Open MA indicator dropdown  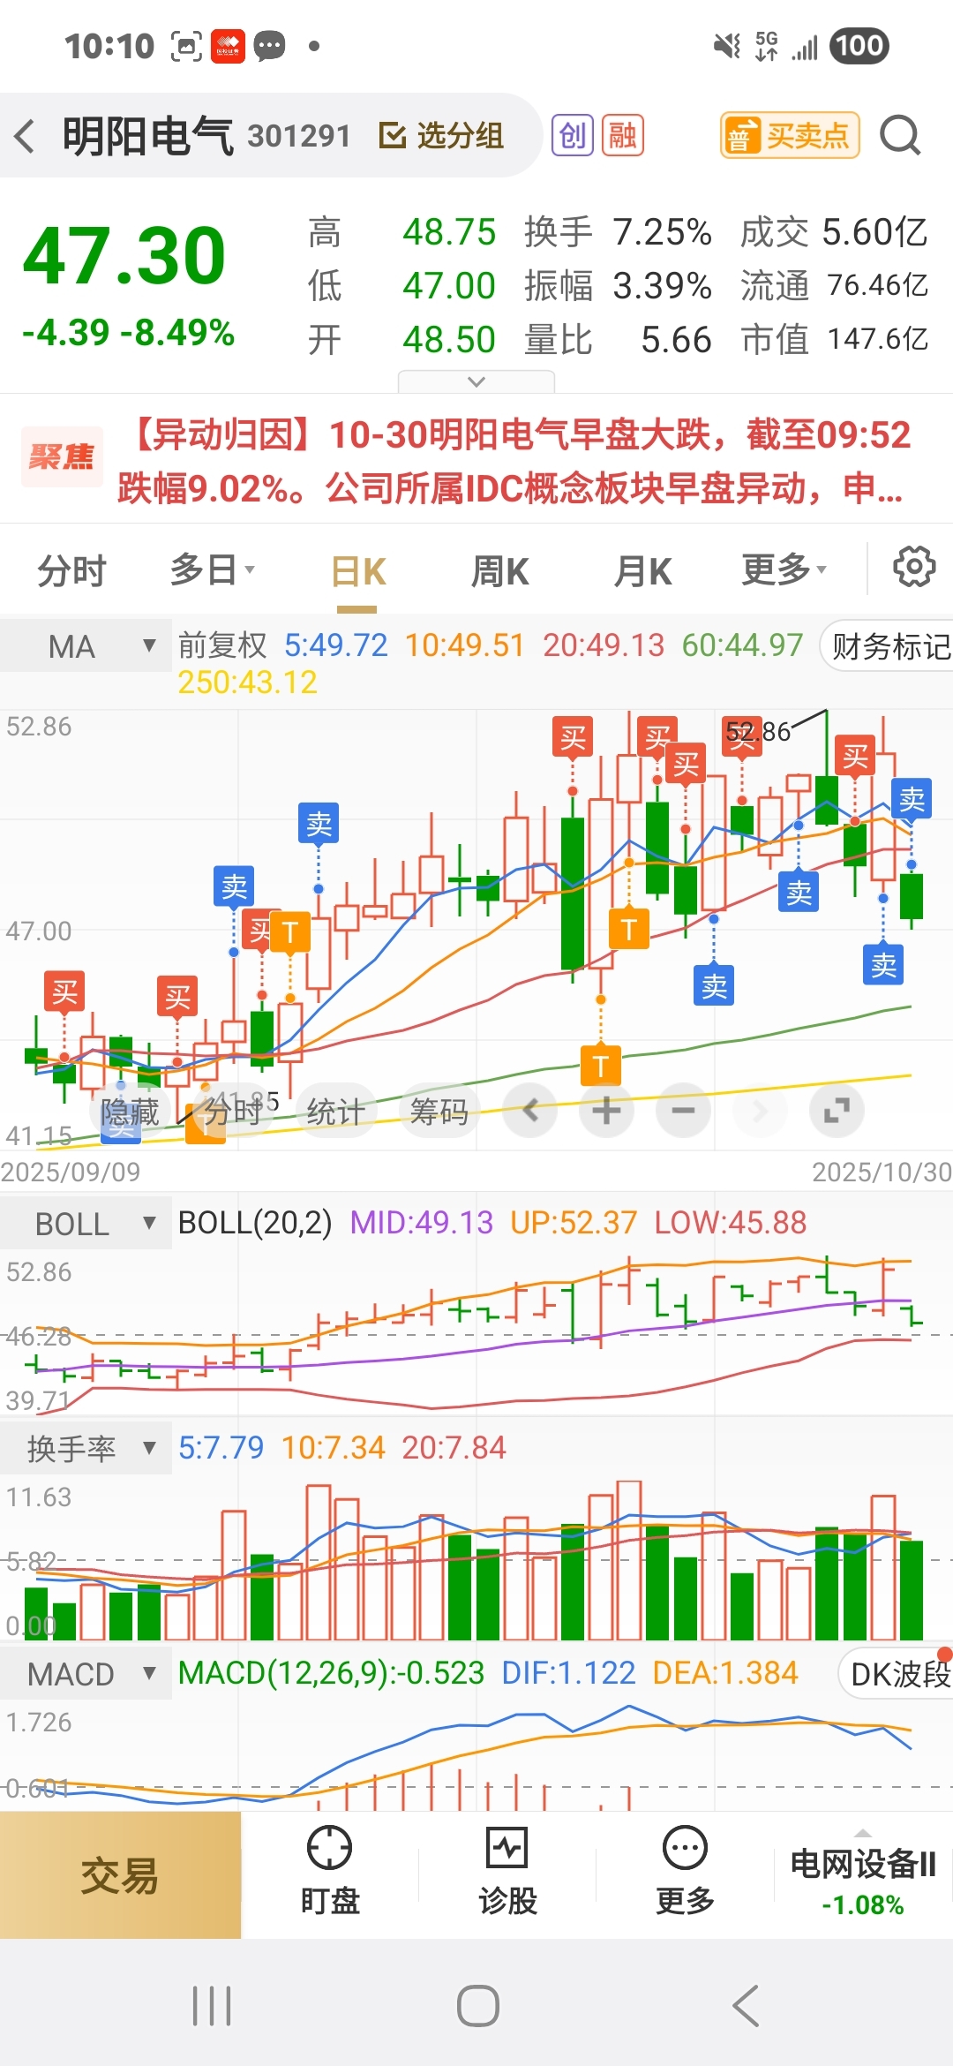tap(86, 646)
